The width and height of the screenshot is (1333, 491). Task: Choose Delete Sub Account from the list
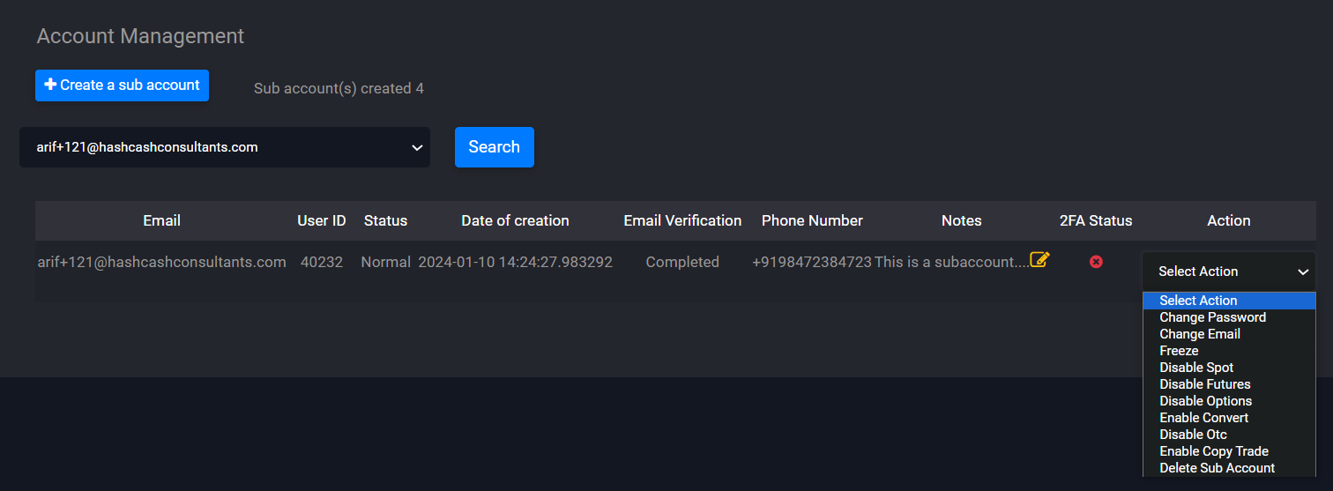coord(1217,468)
